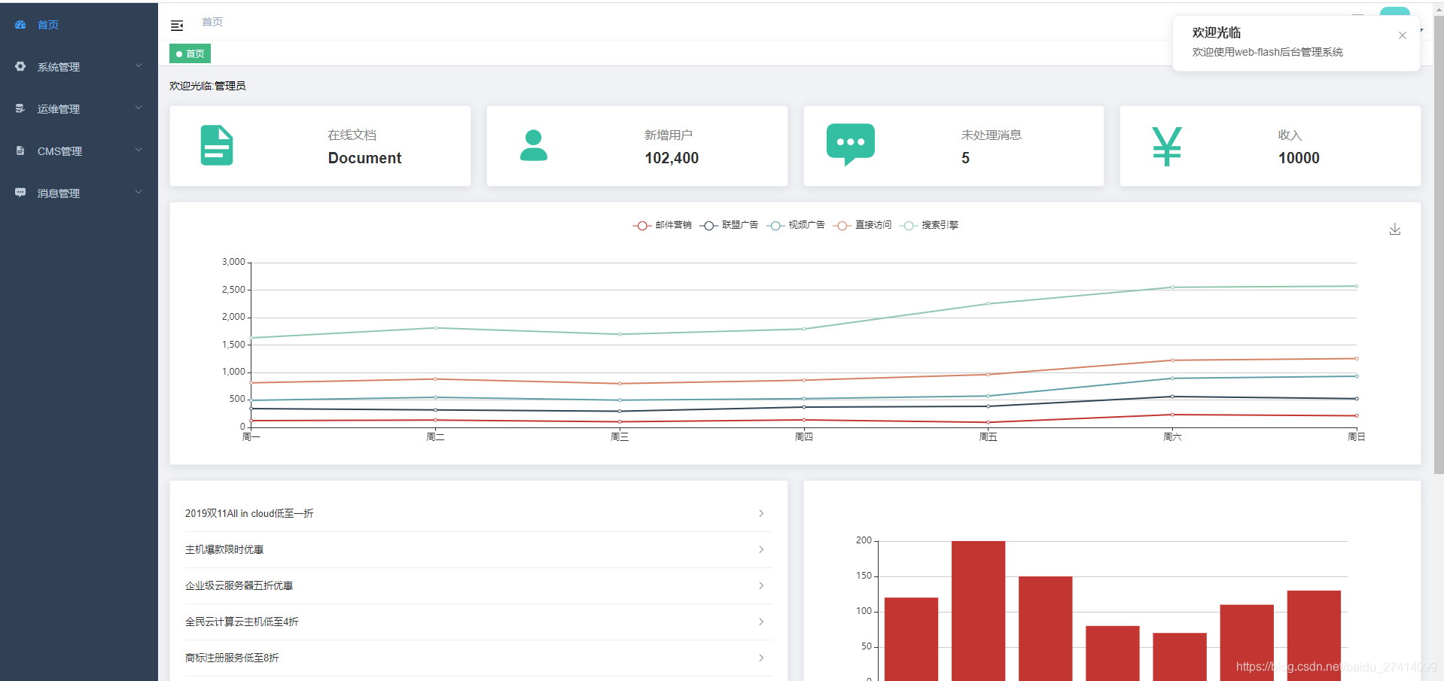1444x681 pixels.
Task: Click the 消息管理 message icon
Action: tap(20, 193)
